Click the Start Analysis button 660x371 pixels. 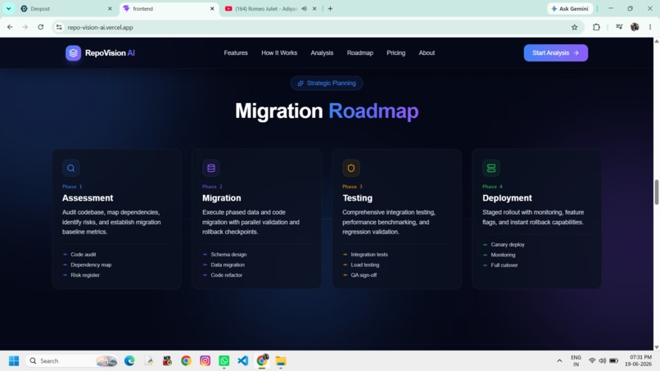[x=556, y=53]
